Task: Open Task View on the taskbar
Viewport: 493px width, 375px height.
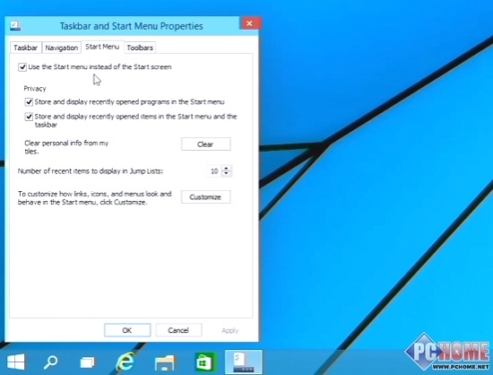Action: coord(88,362)
